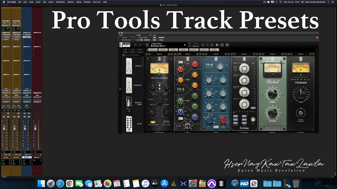The image size is (337, 189).
Task: Step to the next preset with down chevron
Action: click(x=189, y=46)
